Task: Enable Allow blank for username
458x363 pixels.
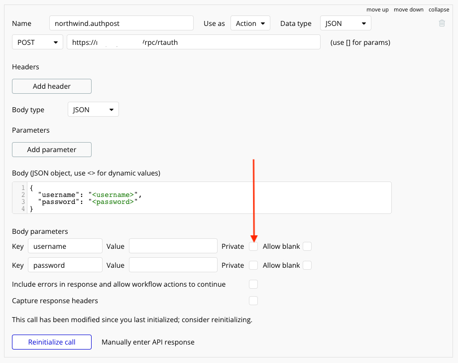Action: 307,246
